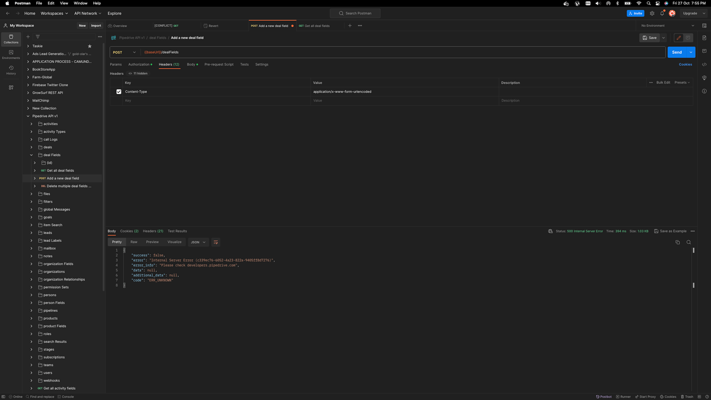Open the JSON response format dropdown
This screenshot has width=711, height=400.
[198, 242]
